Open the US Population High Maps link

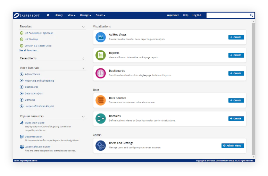[x=39, y=33]
